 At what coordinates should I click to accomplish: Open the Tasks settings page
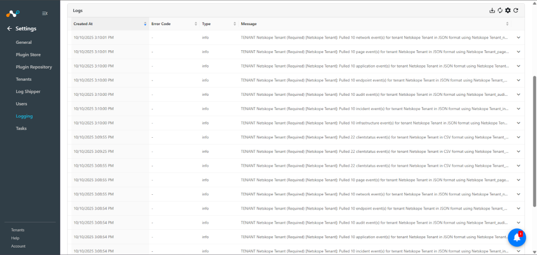[x=21, y=128]
